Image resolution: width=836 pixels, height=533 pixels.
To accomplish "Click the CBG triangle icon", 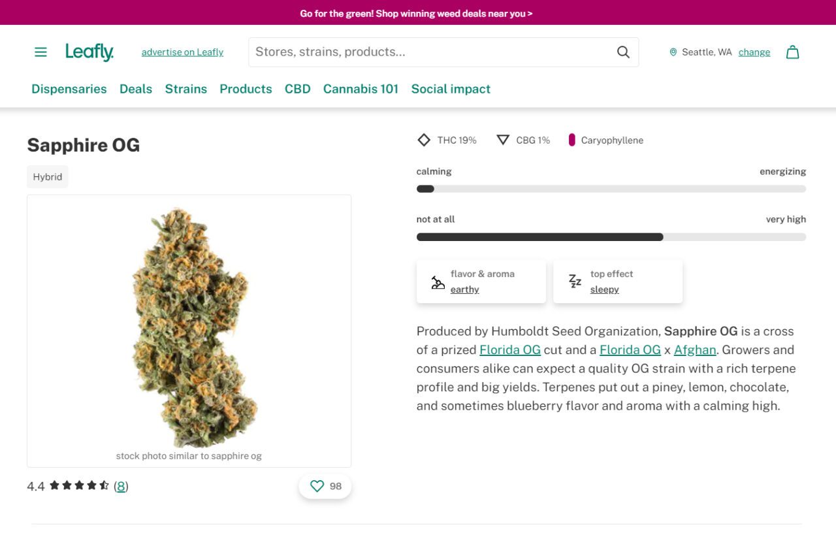I will 503,140.
